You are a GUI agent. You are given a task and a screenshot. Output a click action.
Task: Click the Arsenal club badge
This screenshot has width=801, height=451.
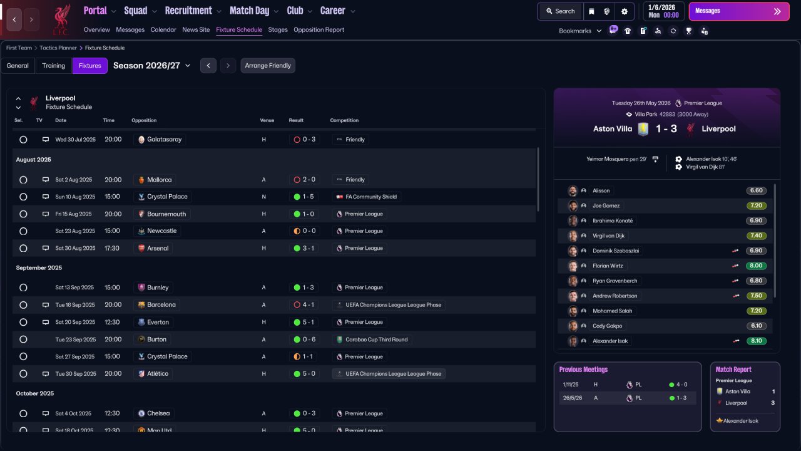(x=141, y=248)
